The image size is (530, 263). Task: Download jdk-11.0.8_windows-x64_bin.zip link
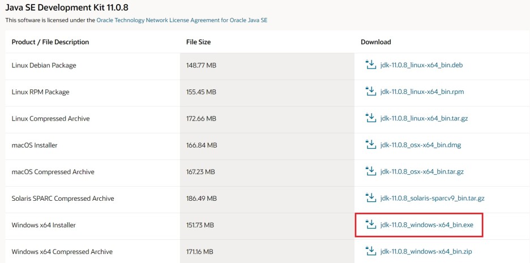click(426, 252)
